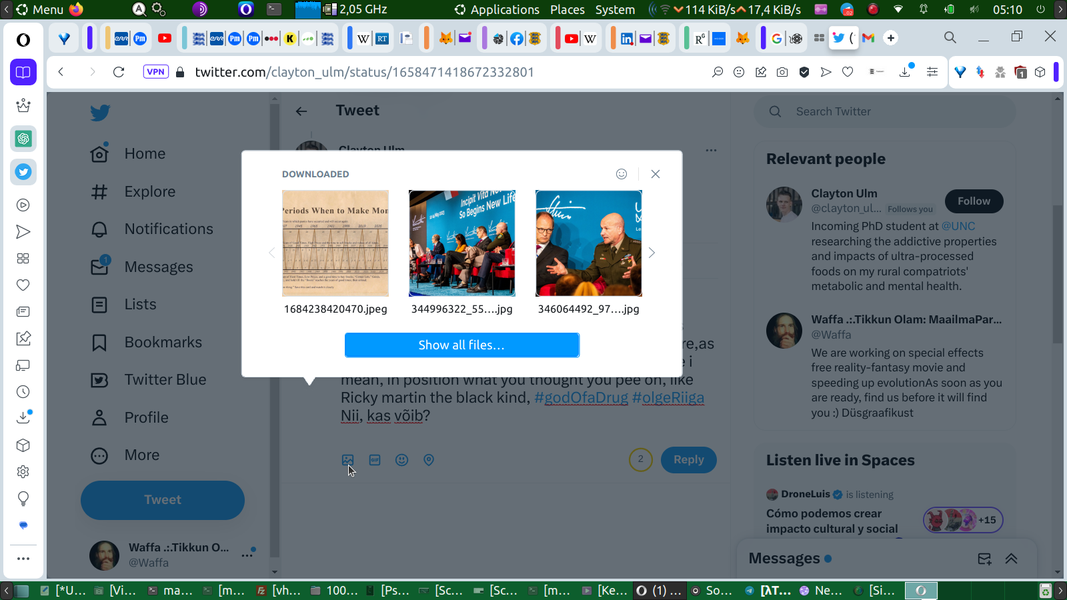Open a new tab with plus button
1067x600 pixels.
click(891, 38)
